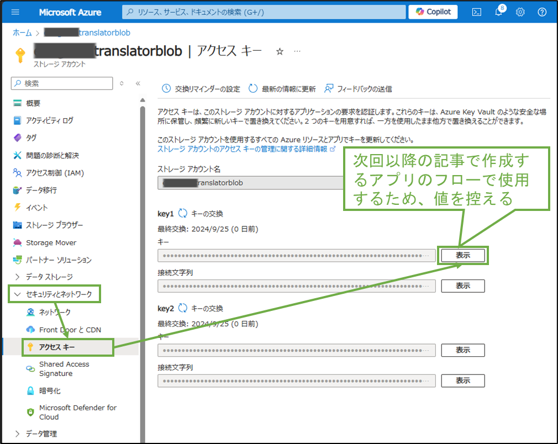Screen dimensions: 558x444
Task: Click the Front Door と CDN icon
Action: click(x=30, y=330)
